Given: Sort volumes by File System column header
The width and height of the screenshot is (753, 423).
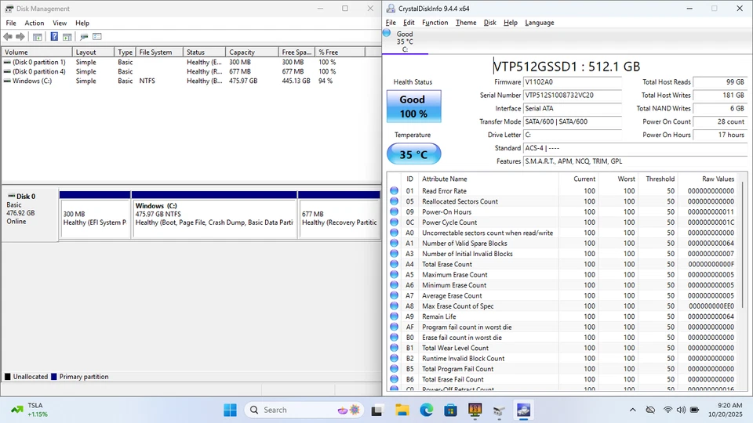Looking at the screenshot, I should pyautogui.click(x=159, y=52).
